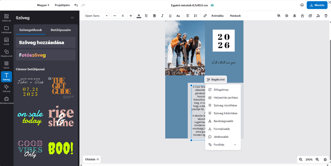Viewport: 331px width, 166px height.
Task: Open the Fotók photos panel
Action: tap(7, 41)
